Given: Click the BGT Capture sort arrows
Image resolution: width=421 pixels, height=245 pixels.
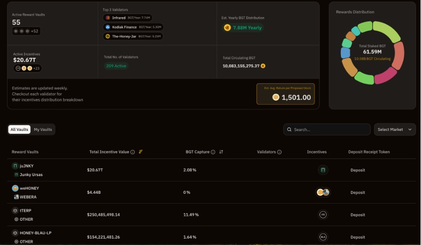Looking at the screenshot, I should pos(221,152).
